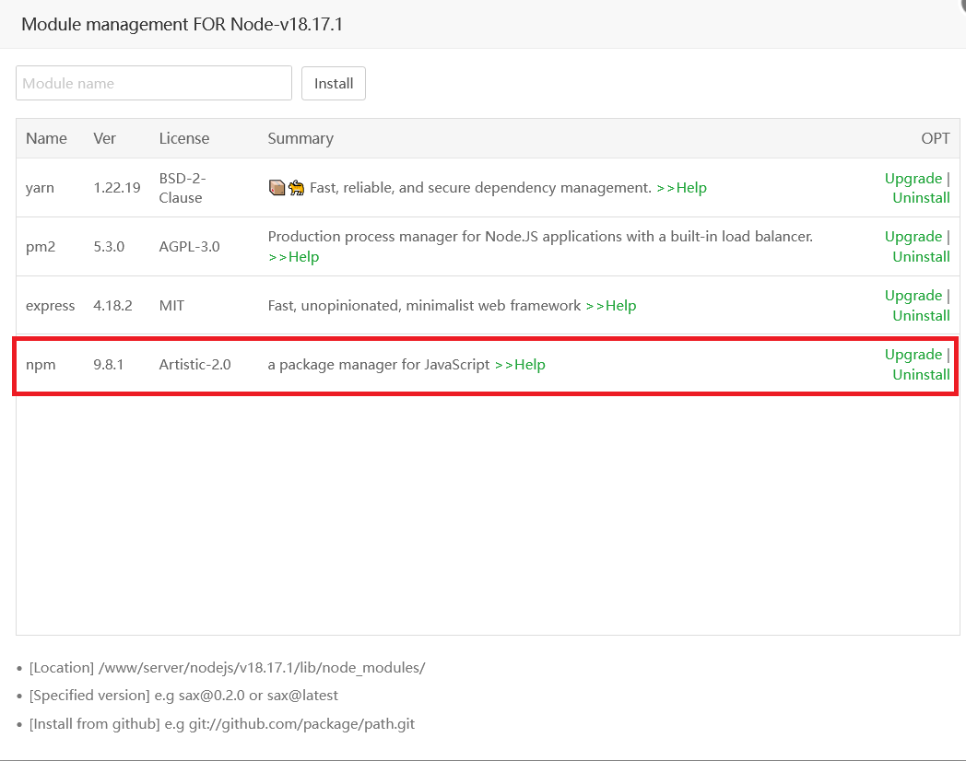Uninstall the express module
The height and width of the screenshot is (761, 966).
(921, 315)
